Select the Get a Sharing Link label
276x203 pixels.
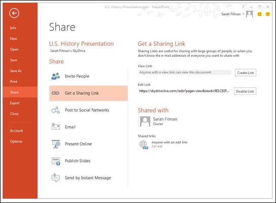pos(82,93)
